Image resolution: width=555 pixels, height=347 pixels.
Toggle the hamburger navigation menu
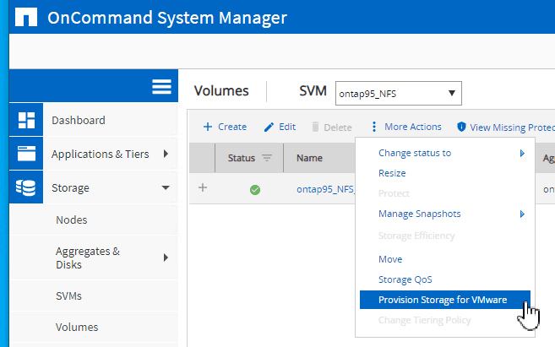(x=161, y=86)
